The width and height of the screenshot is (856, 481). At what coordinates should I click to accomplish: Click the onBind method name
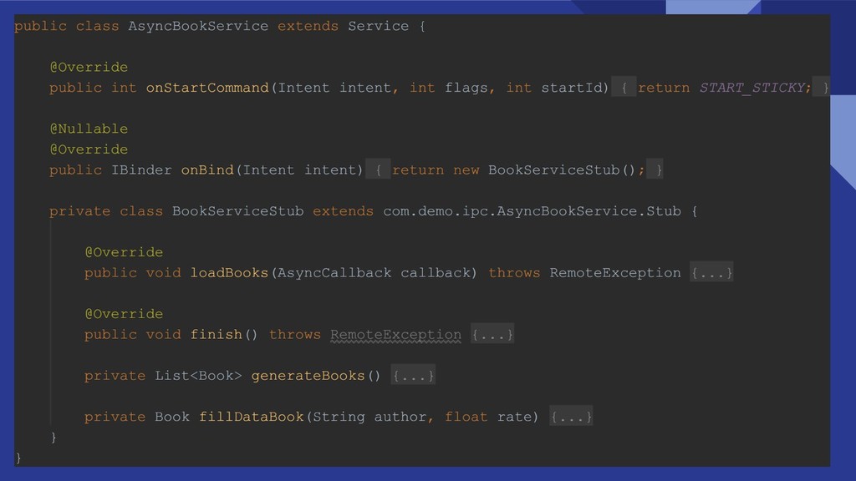click(x=207, y=170)
